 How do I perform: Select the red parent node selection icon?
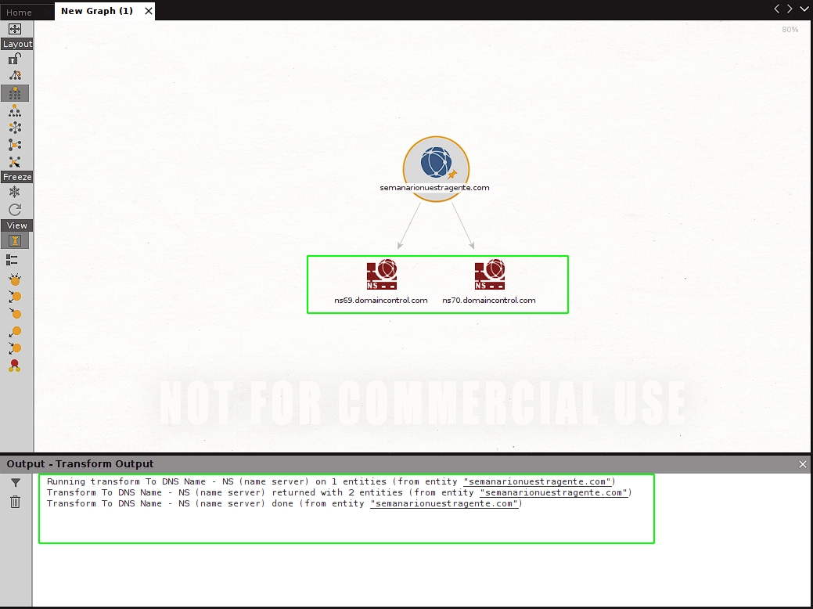15,366
